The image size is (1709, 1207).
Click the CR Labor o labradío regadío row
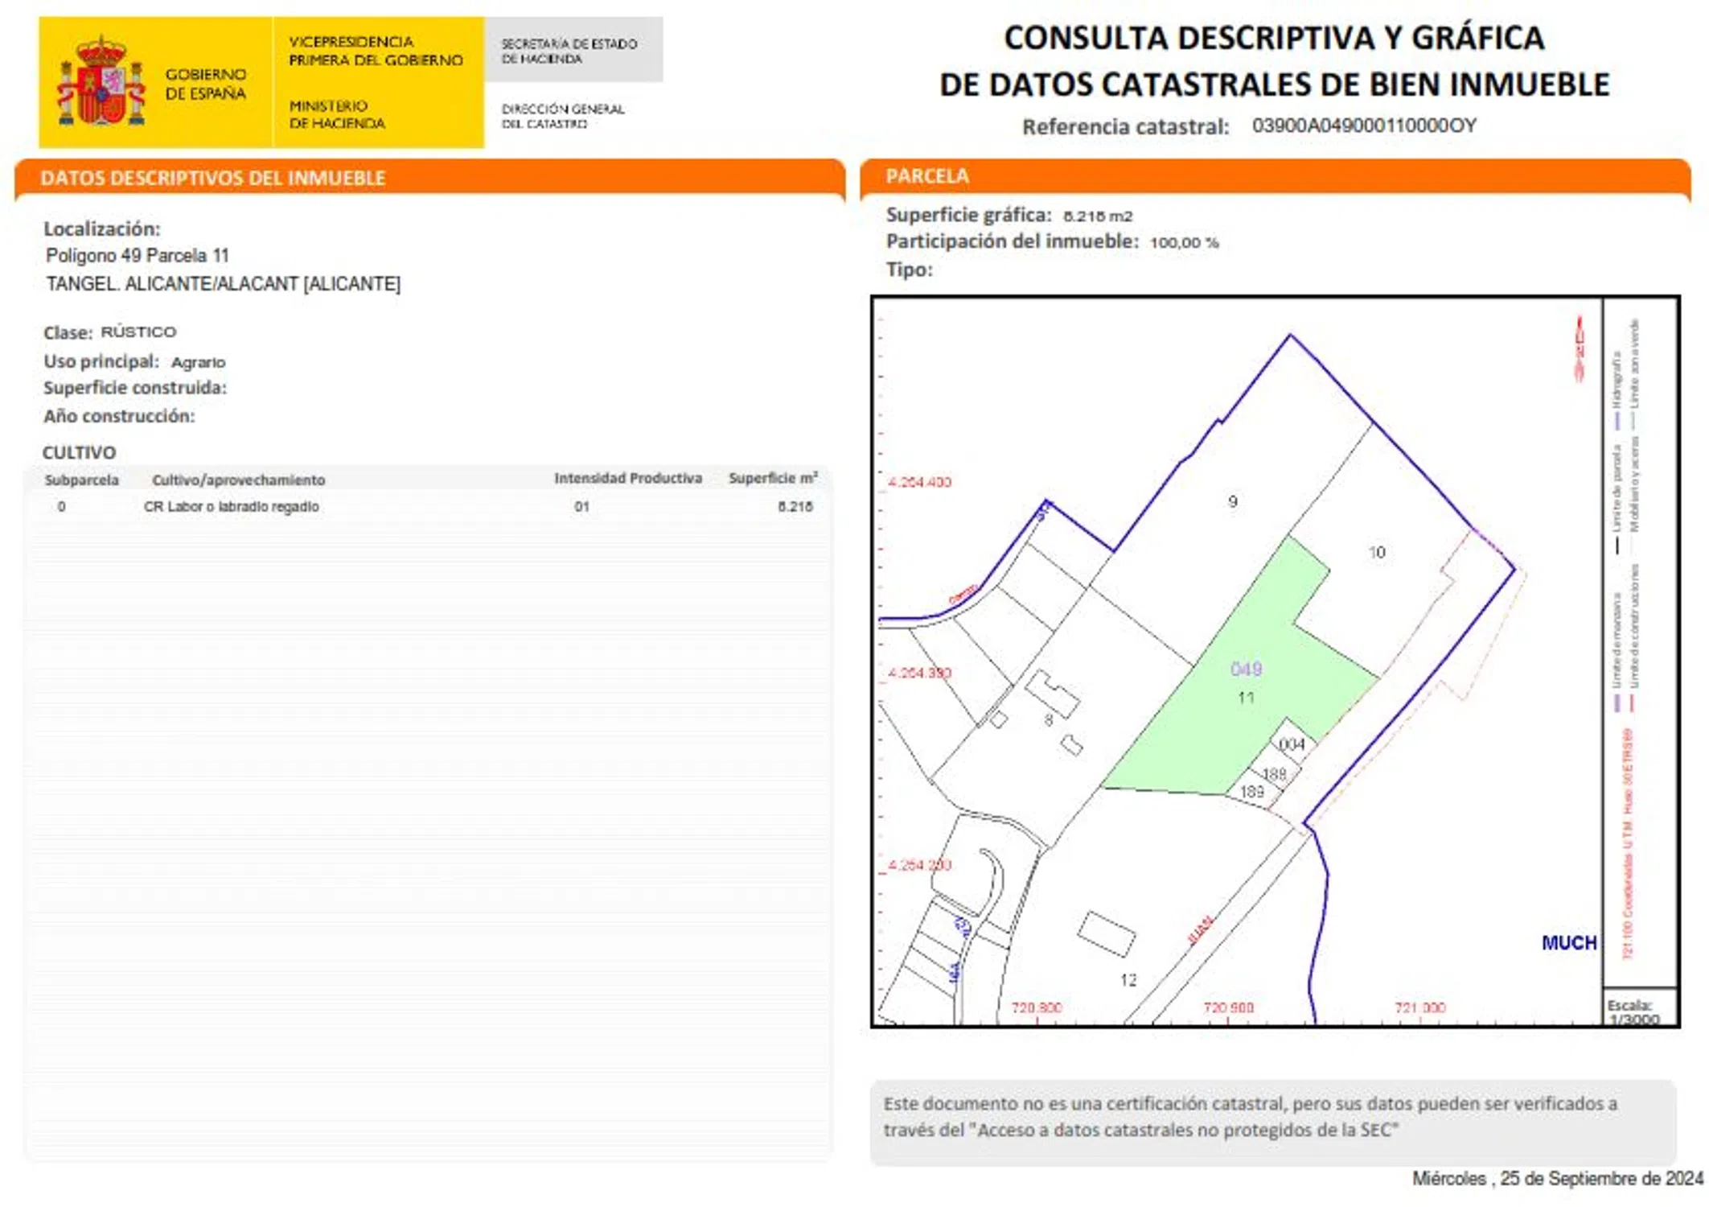click(232, 506)
